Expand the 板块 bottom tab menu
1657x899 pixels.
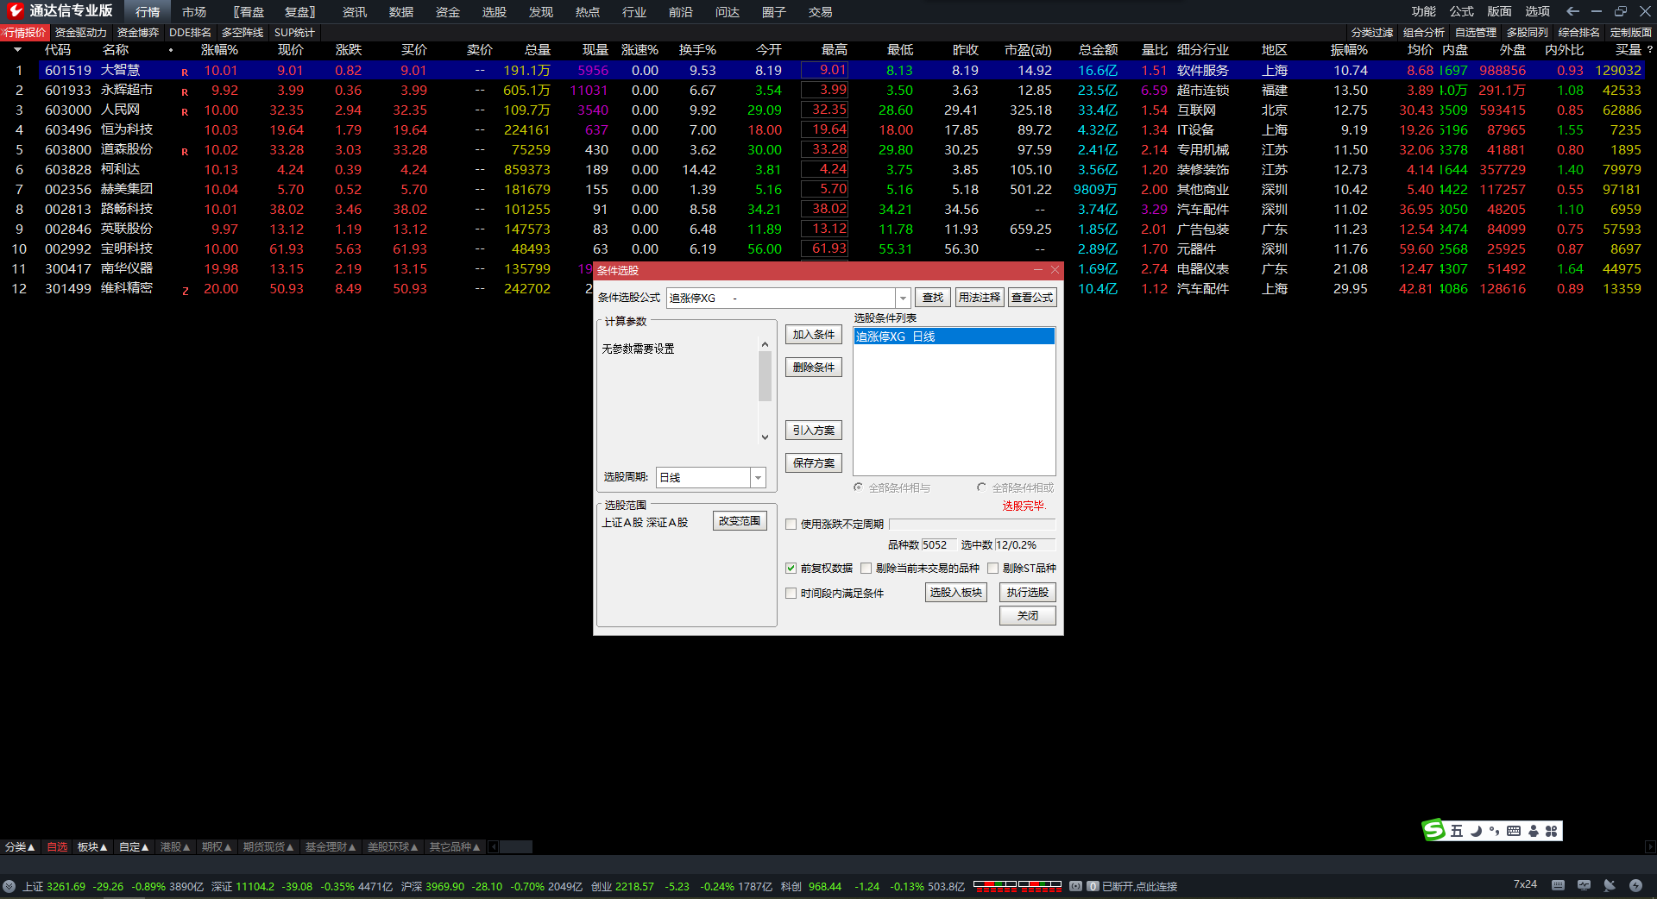point(92,847)
